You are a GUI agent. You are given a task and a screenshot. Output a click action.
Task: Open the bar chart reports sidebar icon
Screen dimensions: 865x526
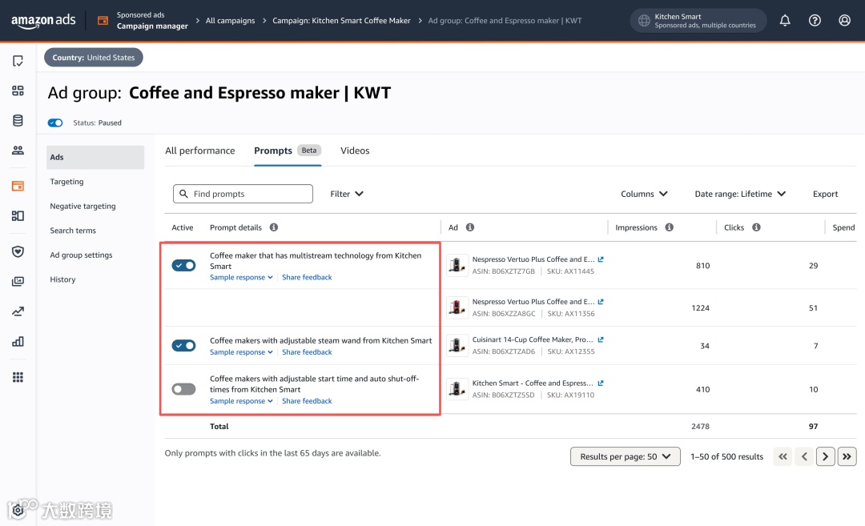click(18, 341)
